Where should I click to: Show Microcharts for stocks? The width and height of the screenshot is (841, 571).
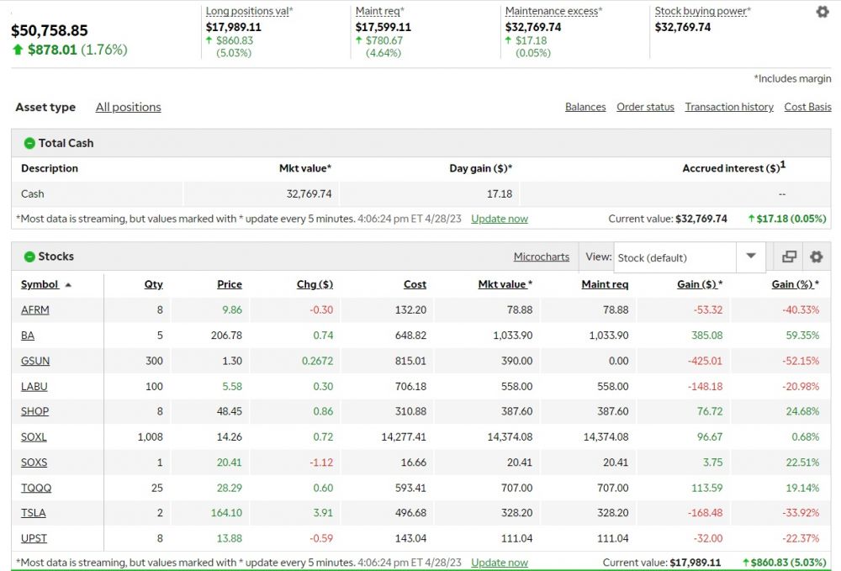(541, 256)
